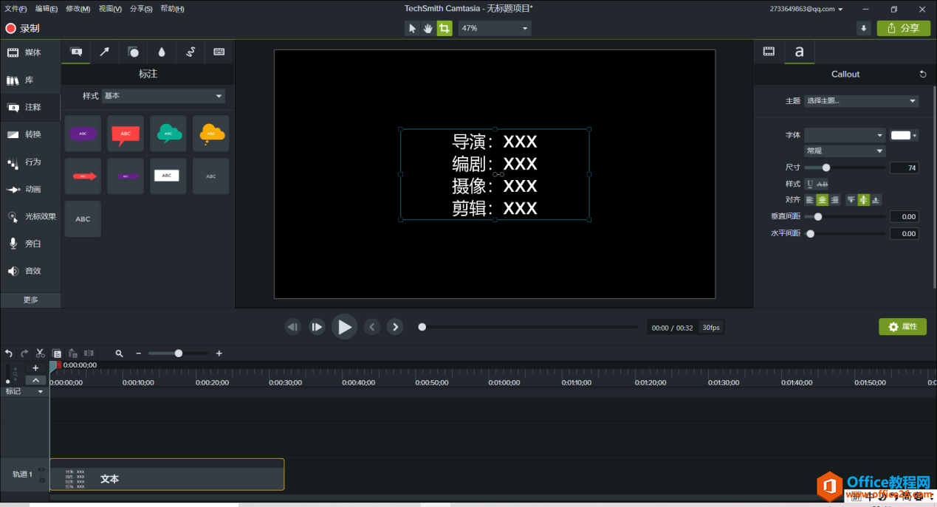Open the 文件 menu
937x507 pixels.
[x=16, y=9]
